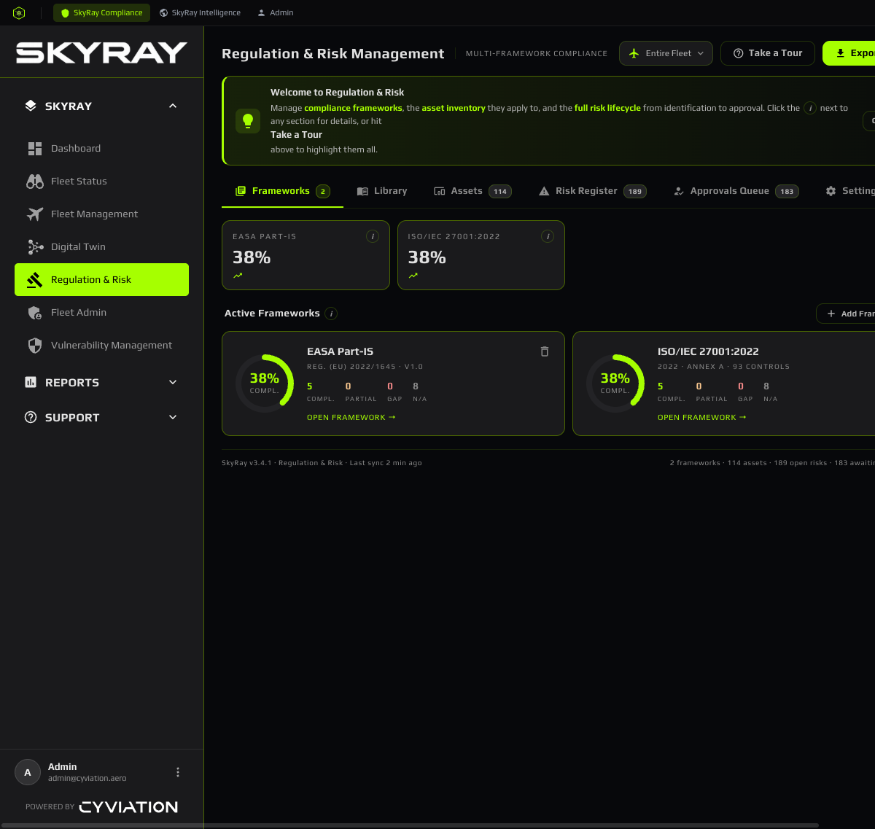Switch to SkyRay Intelligence
The width and height of the screenshot is (875, 829).
pyautogui.click(x=200, y=13)
